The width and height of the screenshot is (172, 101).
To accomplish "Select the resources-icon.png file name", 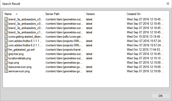I will click(x=20, y=67).
